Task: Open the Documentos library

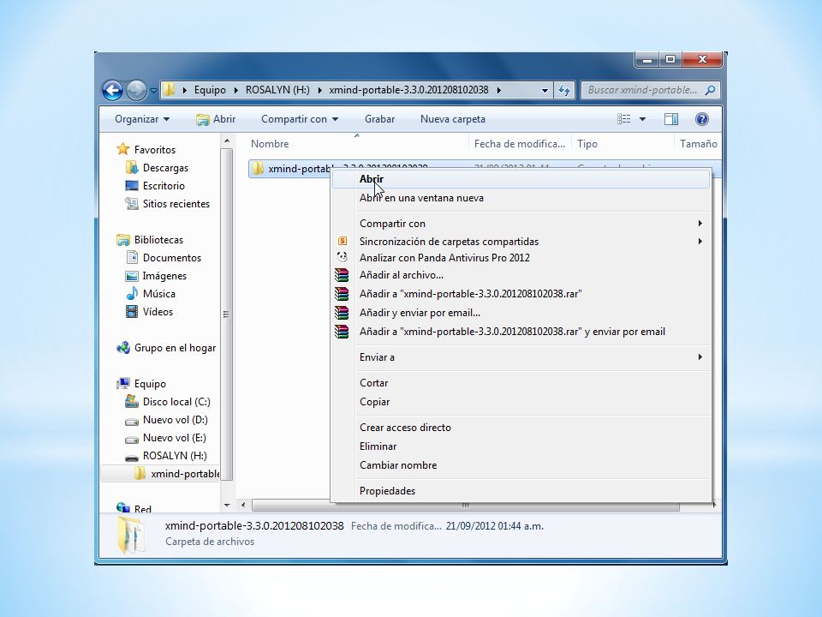Action: click(164, 258)
